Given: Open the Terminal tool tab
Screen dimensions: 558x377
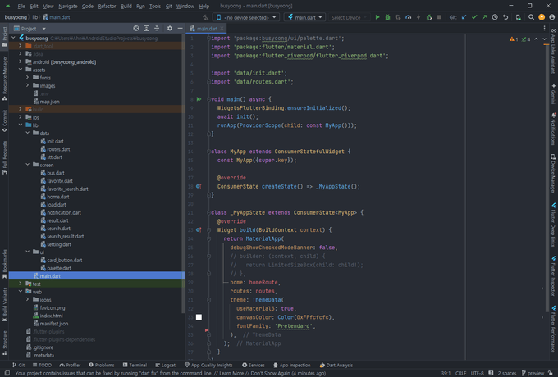Looking at the screenshot, I should pos(135,365).
